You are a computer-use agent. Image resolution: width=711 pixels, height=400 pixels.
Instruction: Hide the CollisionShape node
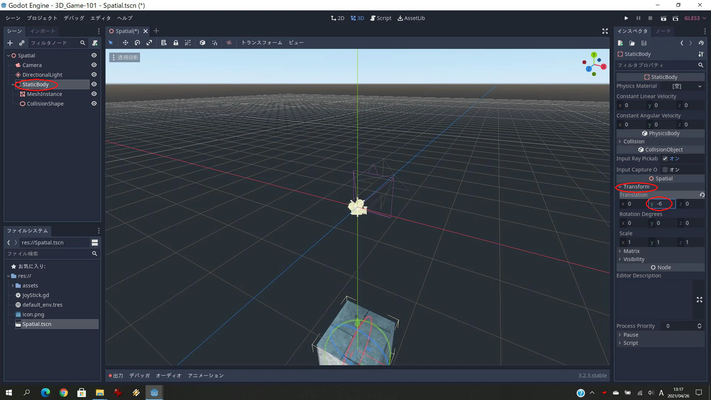pos(94,103)
